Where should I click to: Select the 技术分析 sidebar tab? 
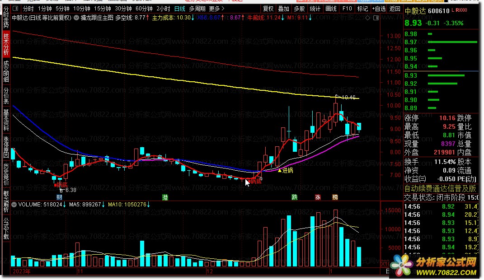6,44
